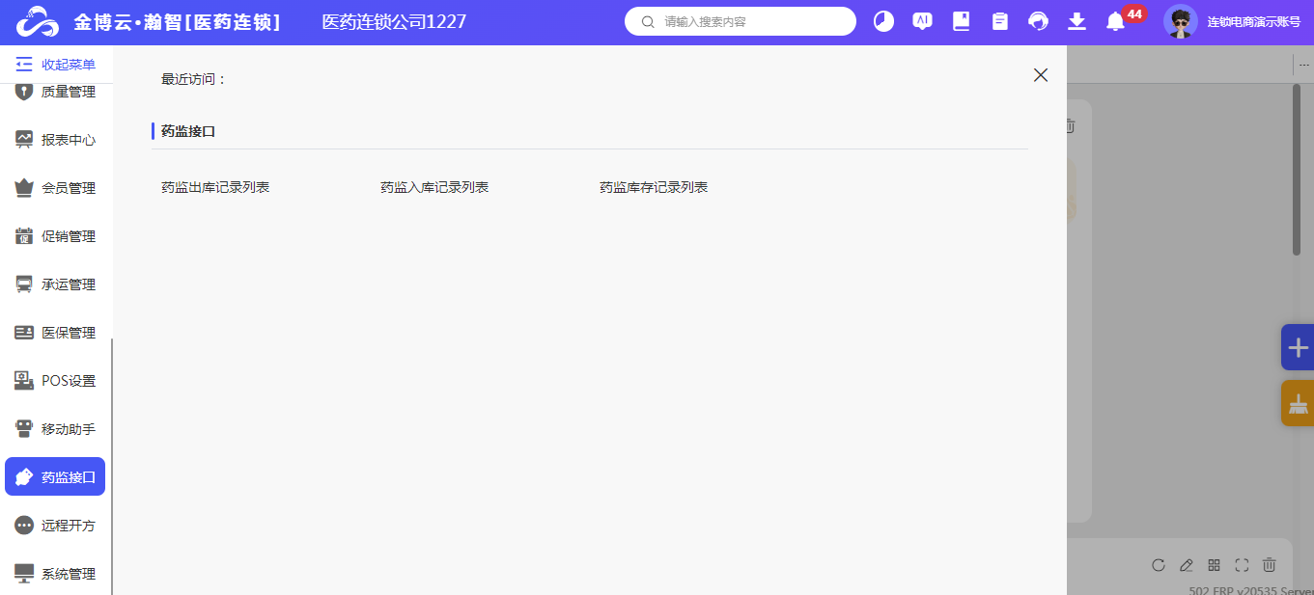This screenshot has width=1314, height=595.
Task: Focus the 请输入搜索内容 search field
Action: [748, 21]
